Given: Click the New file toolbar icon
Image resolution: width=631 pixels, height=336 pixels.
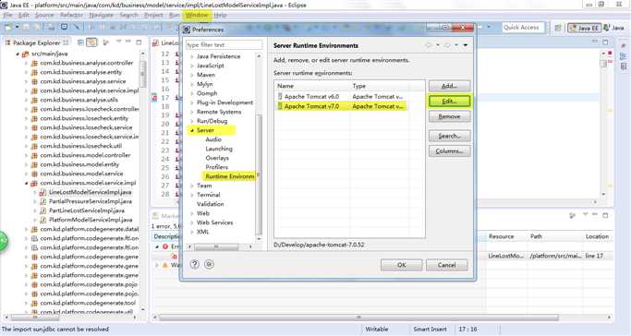Looking at the screenshot, I should tap(8, 27).
